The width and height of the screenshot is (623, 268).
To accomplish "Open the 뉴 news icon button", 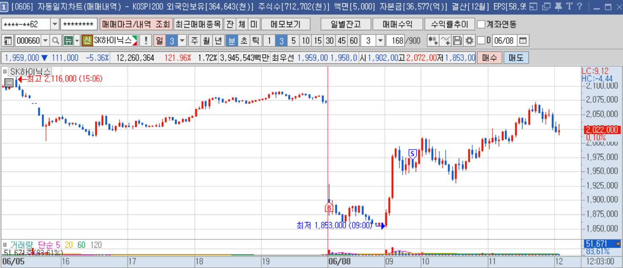I will [x=68, y=41].
